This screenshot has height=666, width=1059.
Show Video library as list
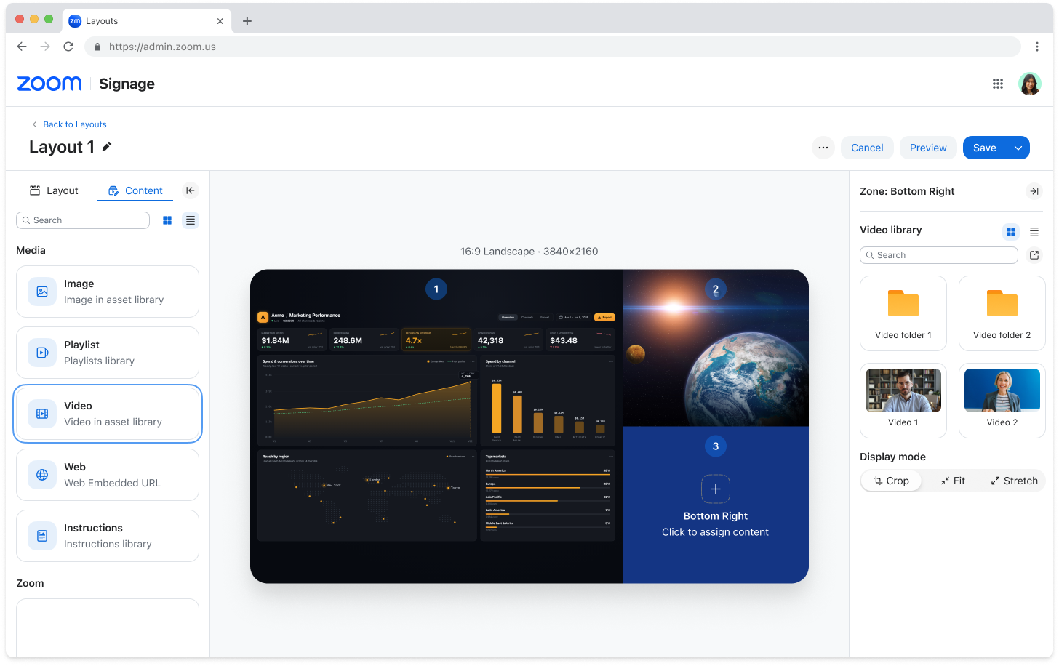click(1034, 232)
